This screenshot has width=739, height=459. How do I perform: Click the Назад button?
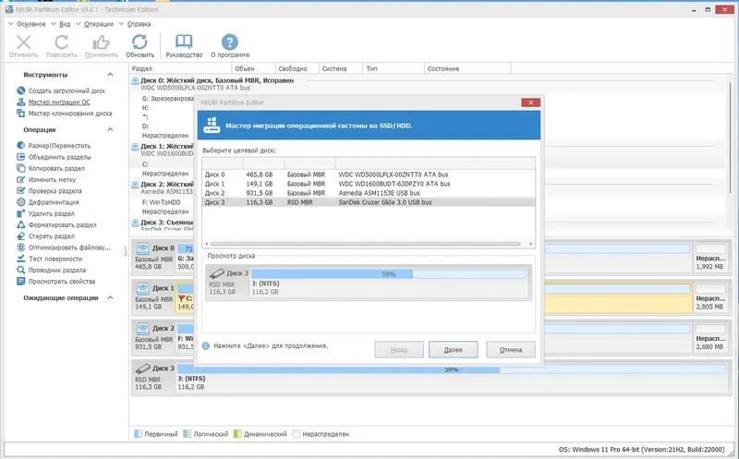pyautogui.click(x=399, y=350)
